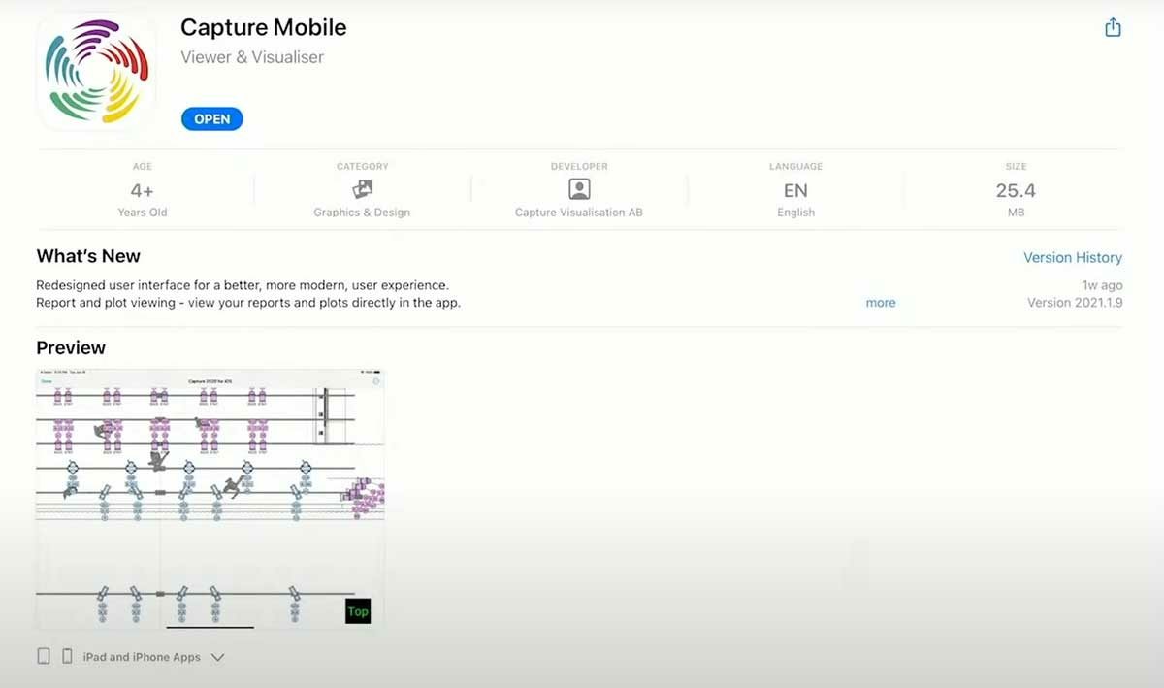
Task: Expand What's New text with more
Action: pos(880,303)
